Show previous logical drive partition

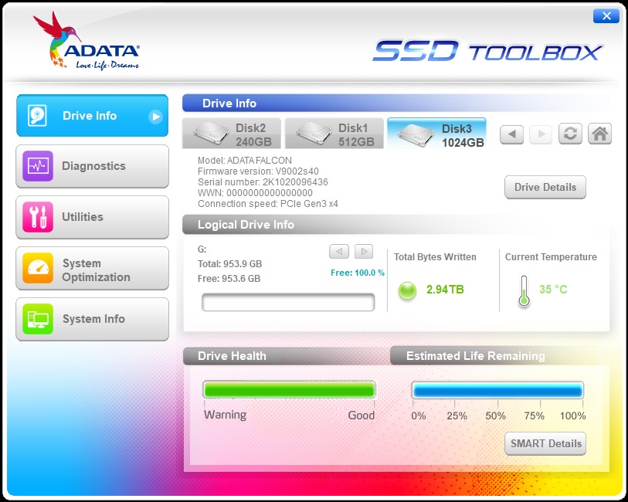coord(339,252)
